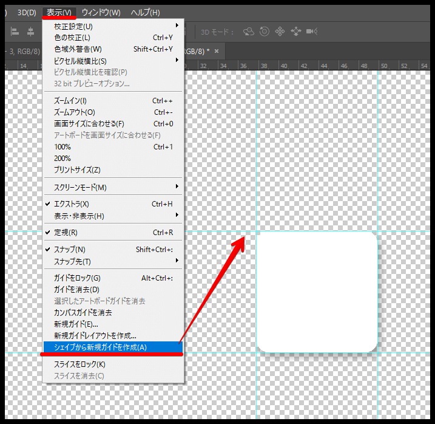Expand the 校正設定(U) submenu
The width and height of the screenshot is (435, 424).
[74, 26]
